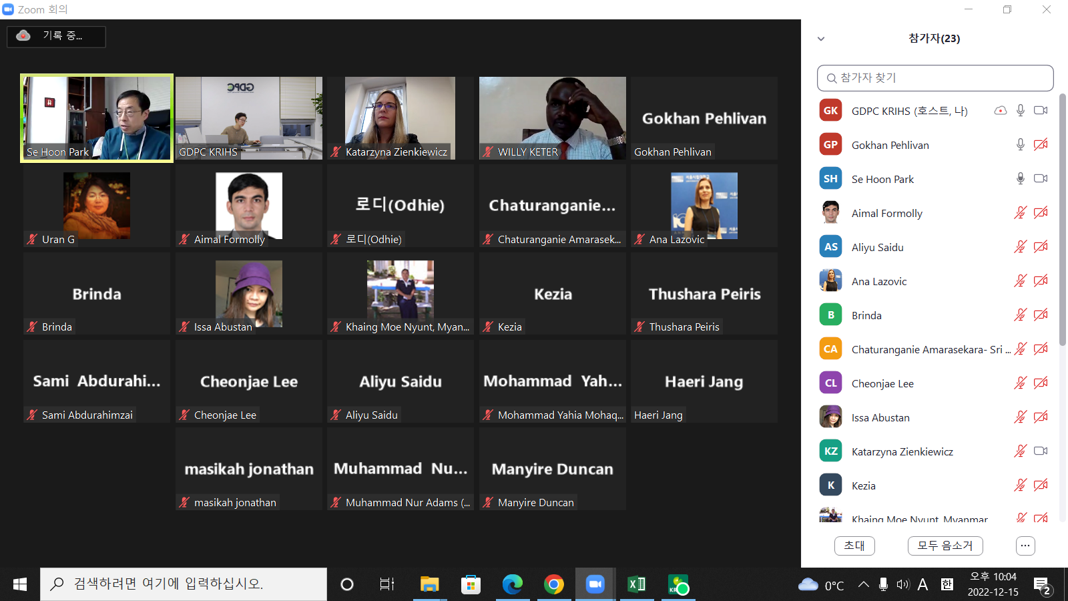Unmute Aimal Formolly's muted microphone

point(1020,212)
